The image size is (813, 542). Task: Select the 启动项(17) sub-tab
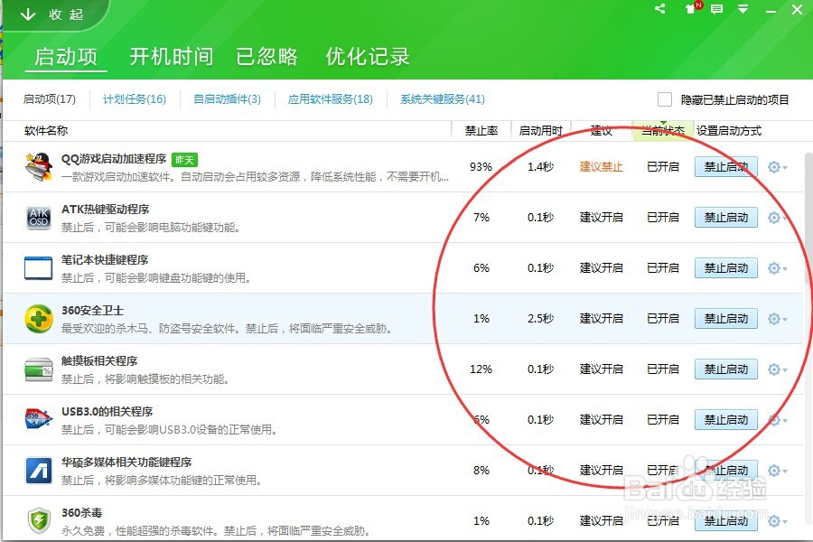(x=50, y=99)
